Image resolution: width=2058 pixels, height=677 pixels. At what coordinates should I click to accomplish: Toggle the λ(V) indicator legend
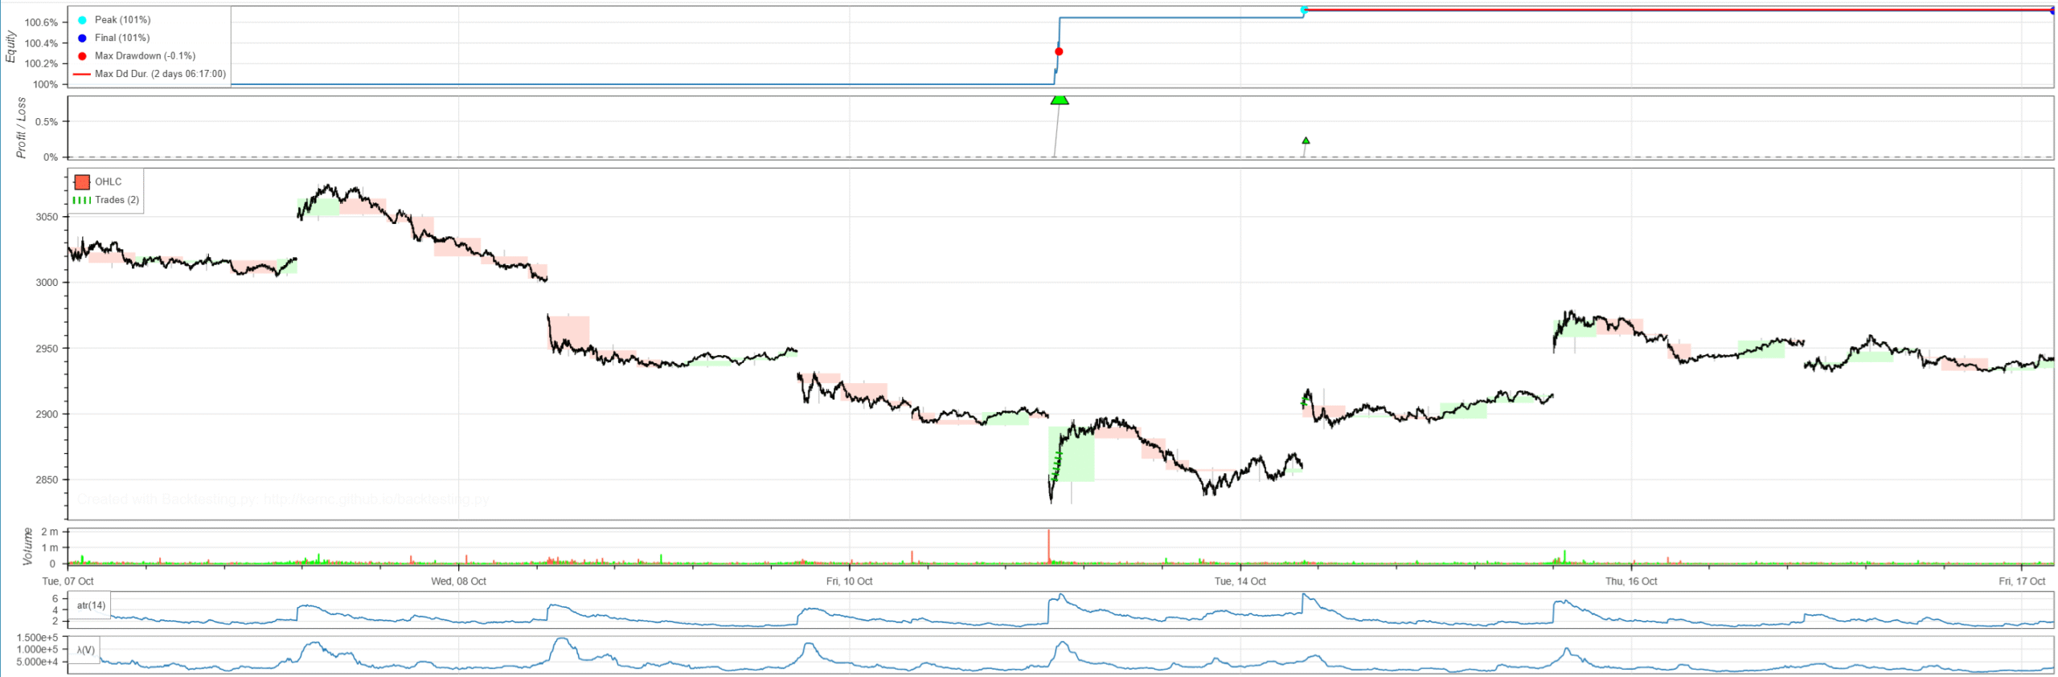(x=85, y=650)
